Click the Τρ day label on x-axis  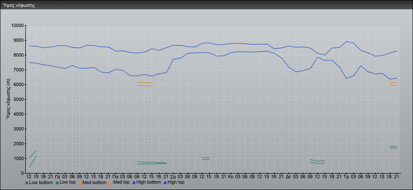[x=346, y=176]
